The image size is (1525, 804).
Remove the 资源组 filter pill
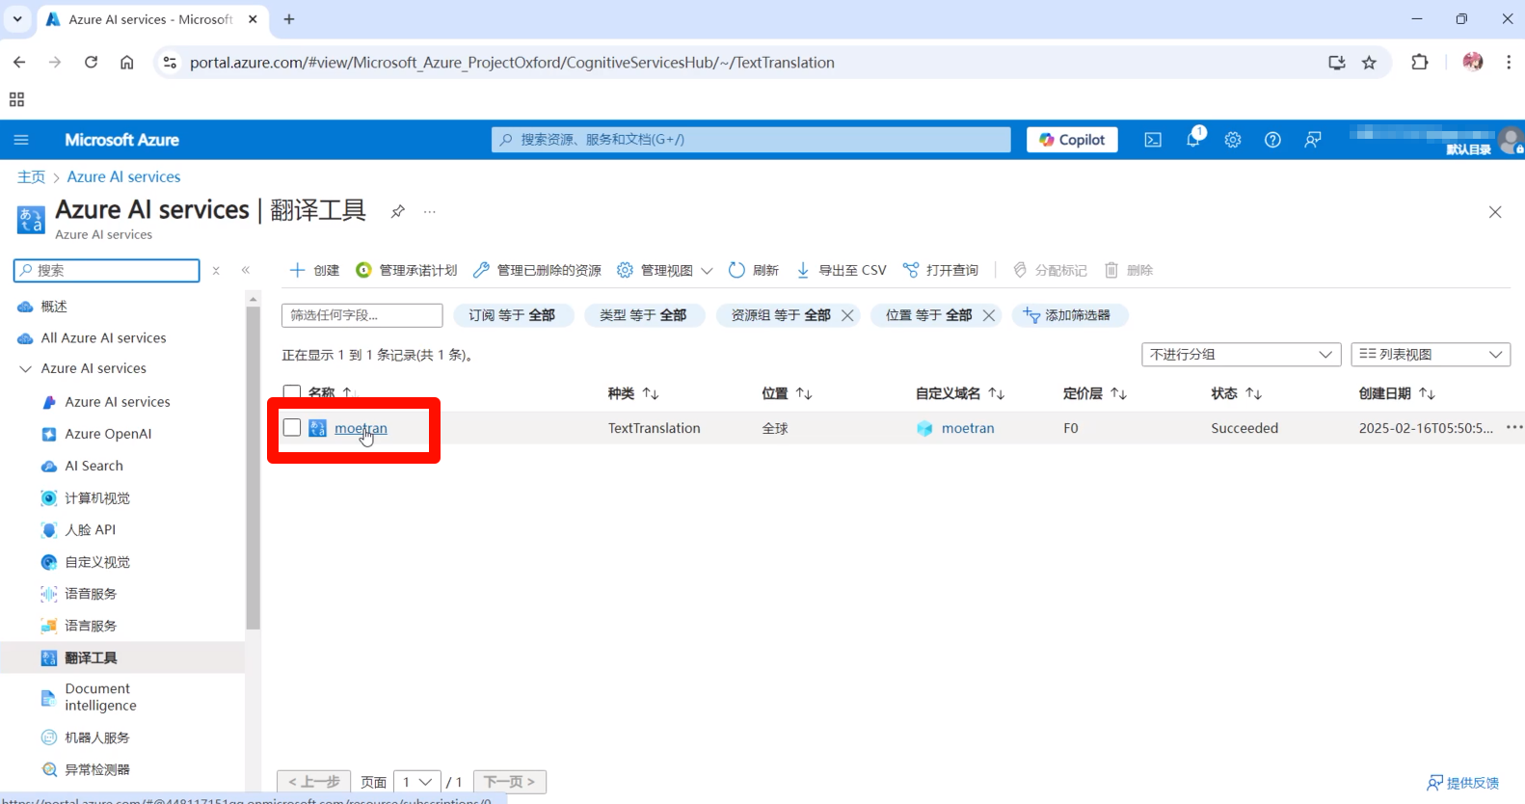[x=847, y=315]
